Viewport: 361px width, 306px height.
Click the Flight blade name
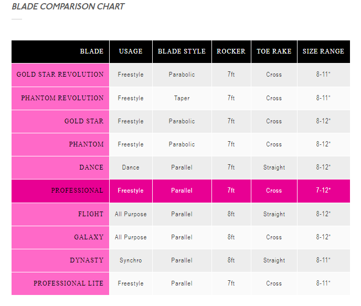click(x=91, y=214)
